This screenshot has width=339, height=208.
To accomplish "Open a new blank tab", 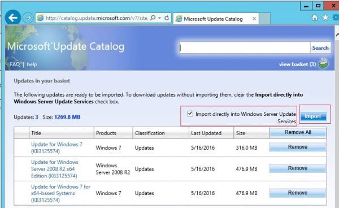I will coord(265,19).
